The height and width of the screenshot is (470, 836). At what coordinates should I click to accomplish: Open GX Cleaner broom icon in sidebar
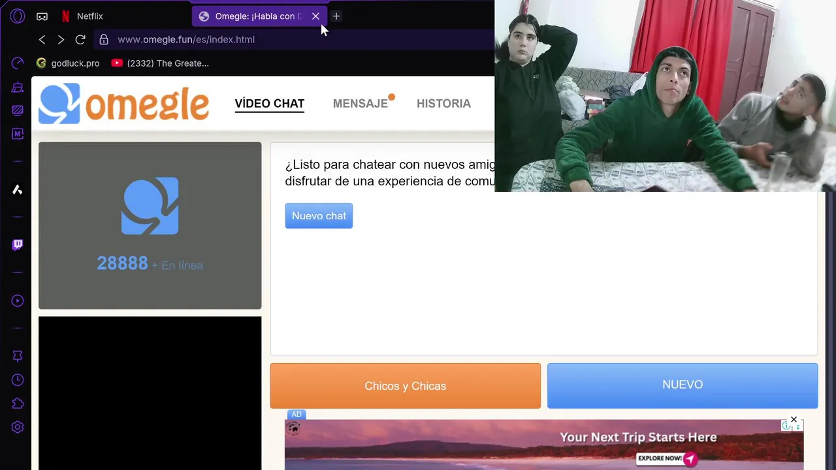(18, 87)
